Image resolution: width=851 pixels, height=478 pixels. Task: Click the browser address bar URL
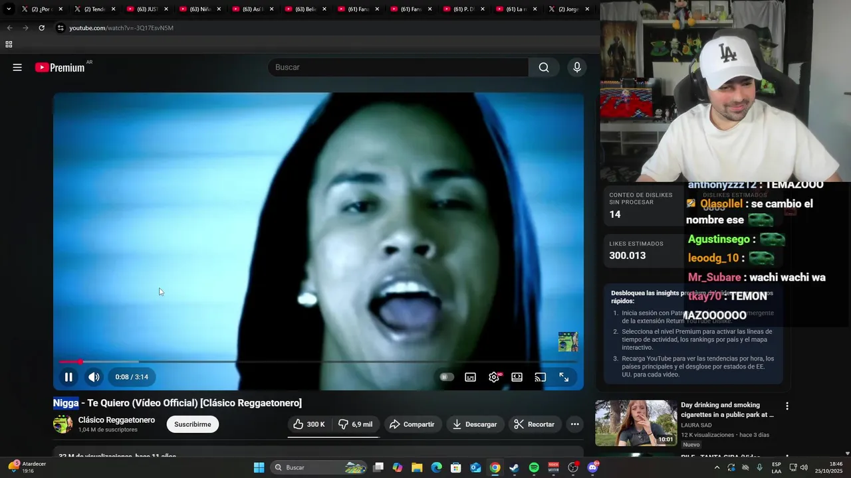(122, 28)
